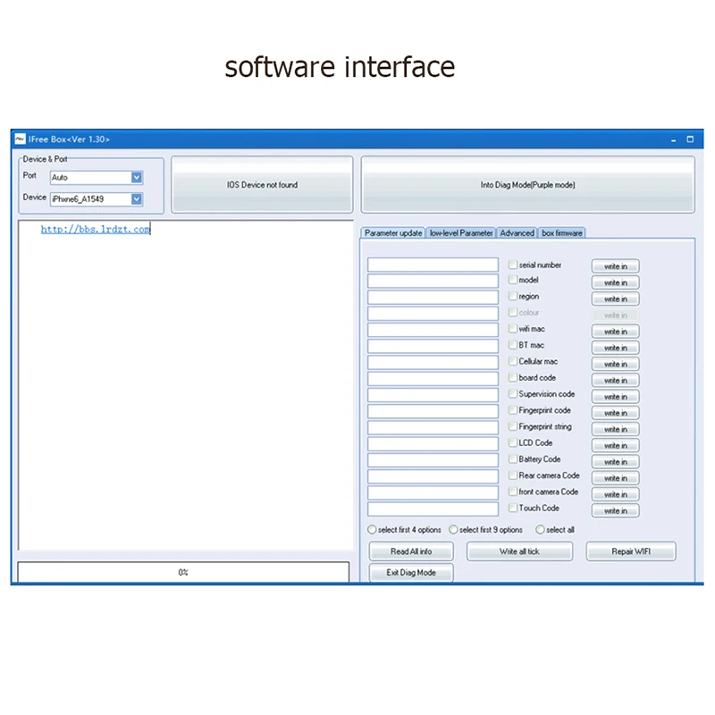Click the Repair WIFI button
The height and width of the screenshot is (715, 715).
pyautogui.click(x=631, y=551)
